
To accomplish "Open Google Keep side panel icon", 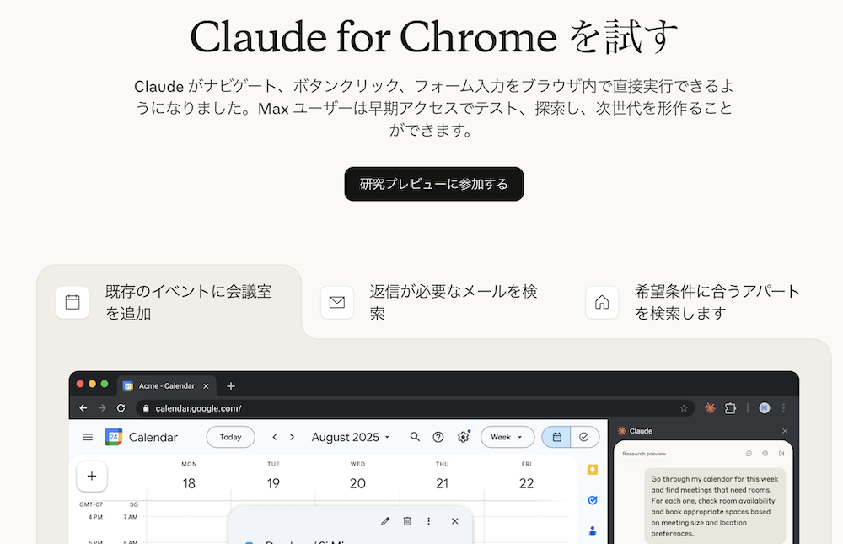I will (x=593, y=470).
